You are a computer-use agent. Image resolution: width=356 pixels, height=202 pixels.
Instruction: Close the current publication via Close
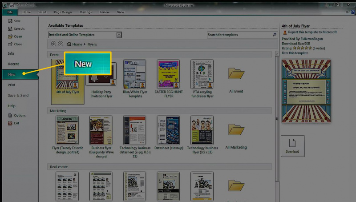pos(15,44)
